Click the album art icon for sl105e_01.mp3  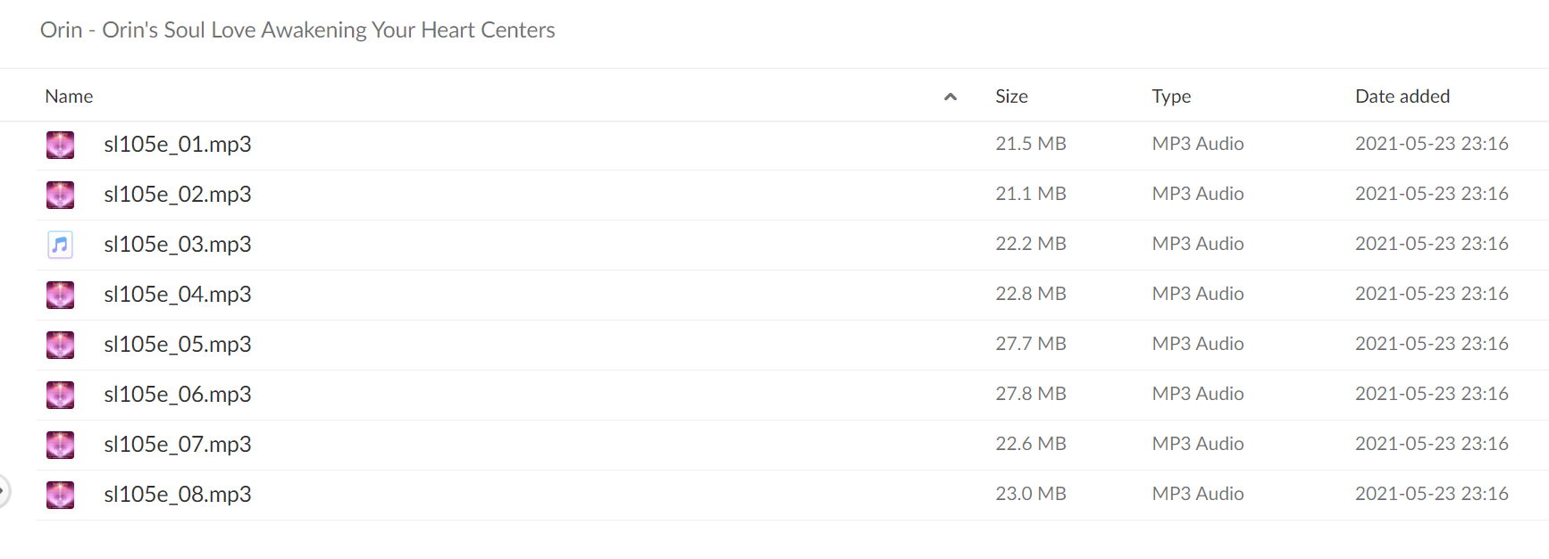point(60,145)
